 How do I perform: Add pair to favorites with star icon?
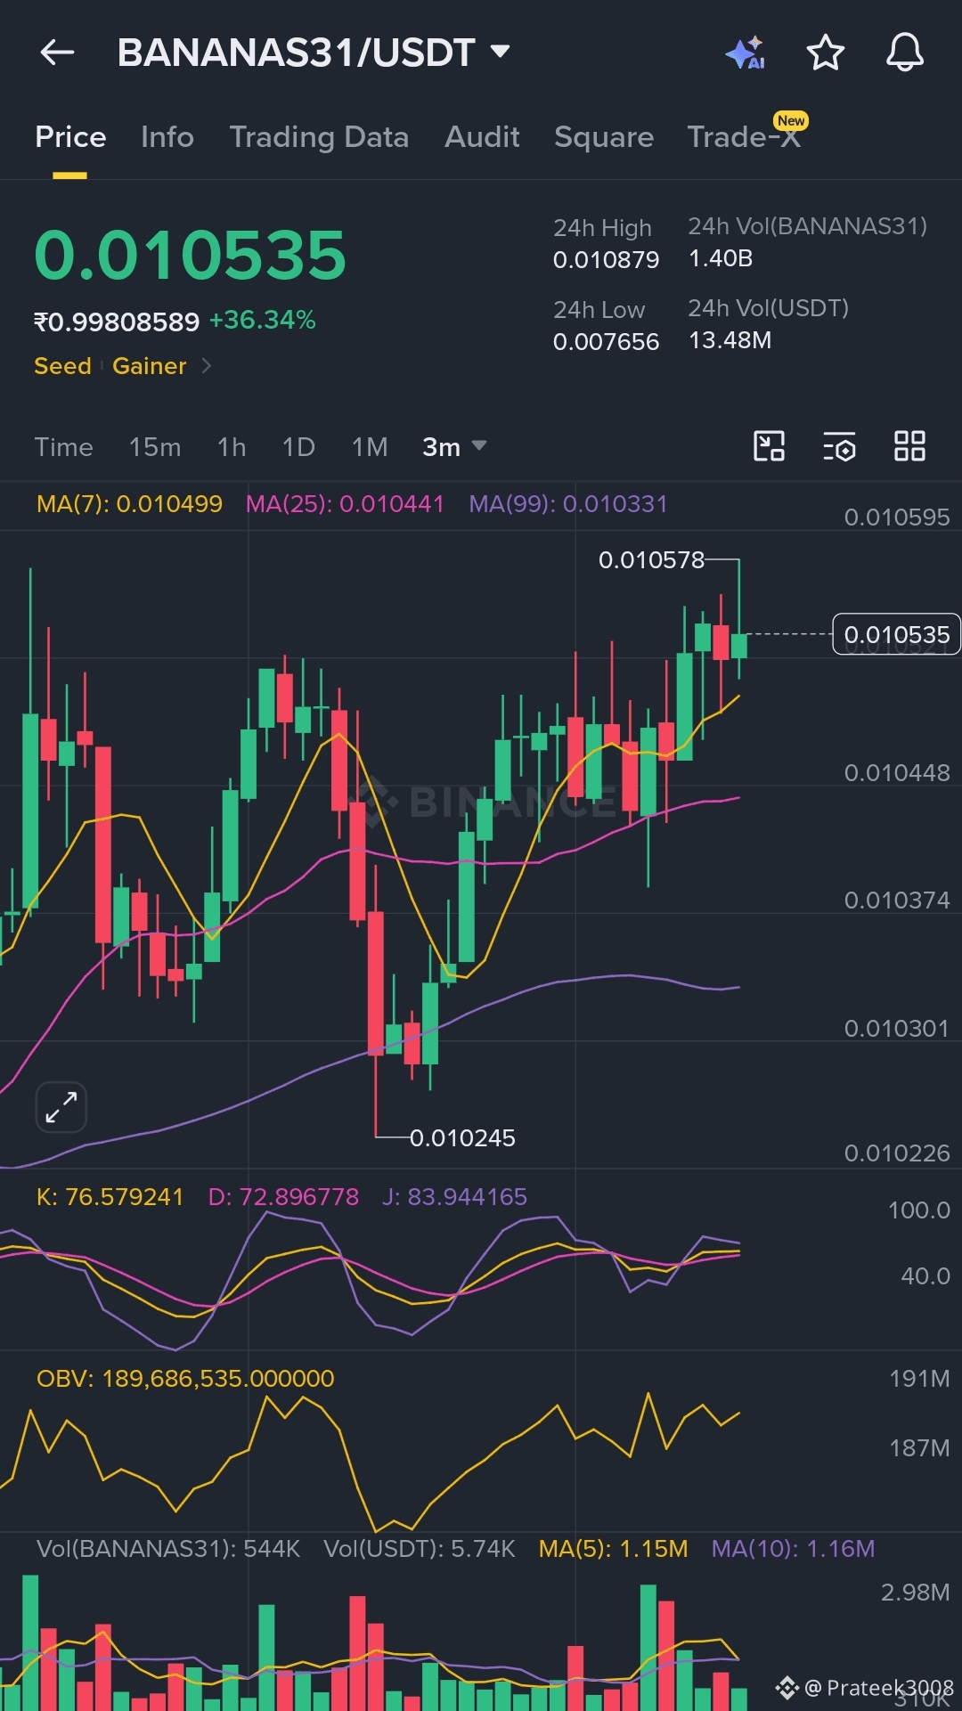(825, 53)
